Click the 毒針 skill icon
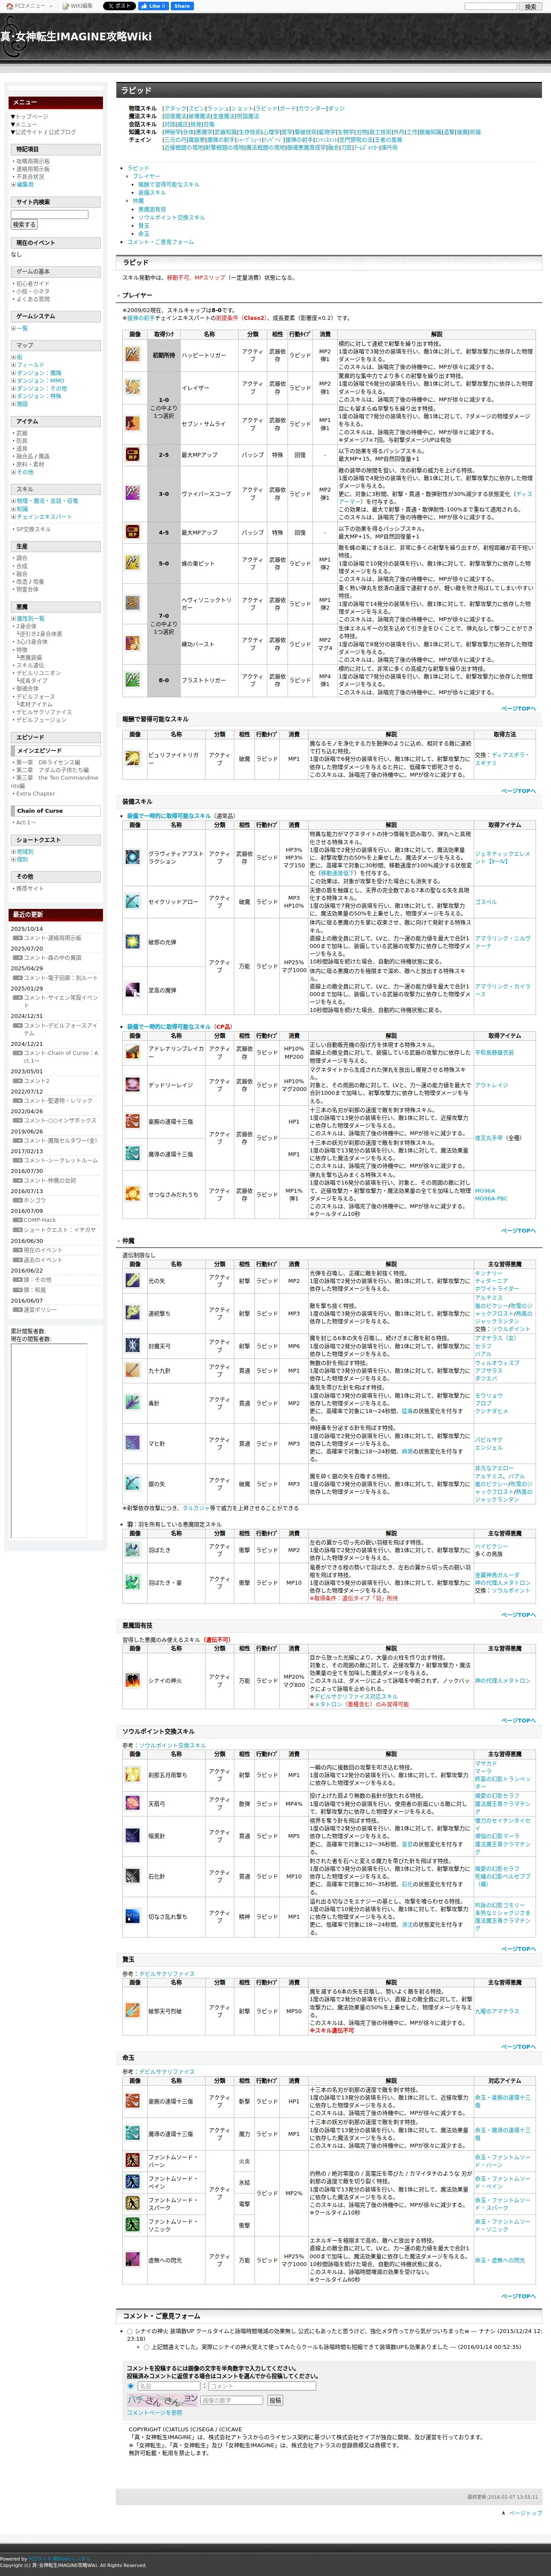 coord(132,1403)
